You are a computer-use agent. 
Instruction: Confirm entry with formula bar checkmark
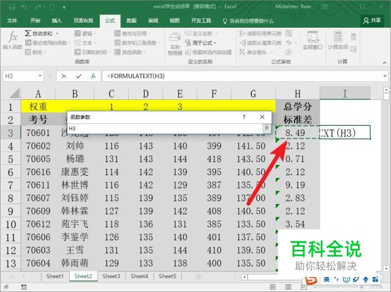pos(79,76)
